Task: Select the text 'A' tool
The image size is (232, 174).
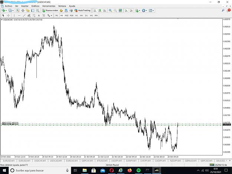Action: (x=39, y=15)
